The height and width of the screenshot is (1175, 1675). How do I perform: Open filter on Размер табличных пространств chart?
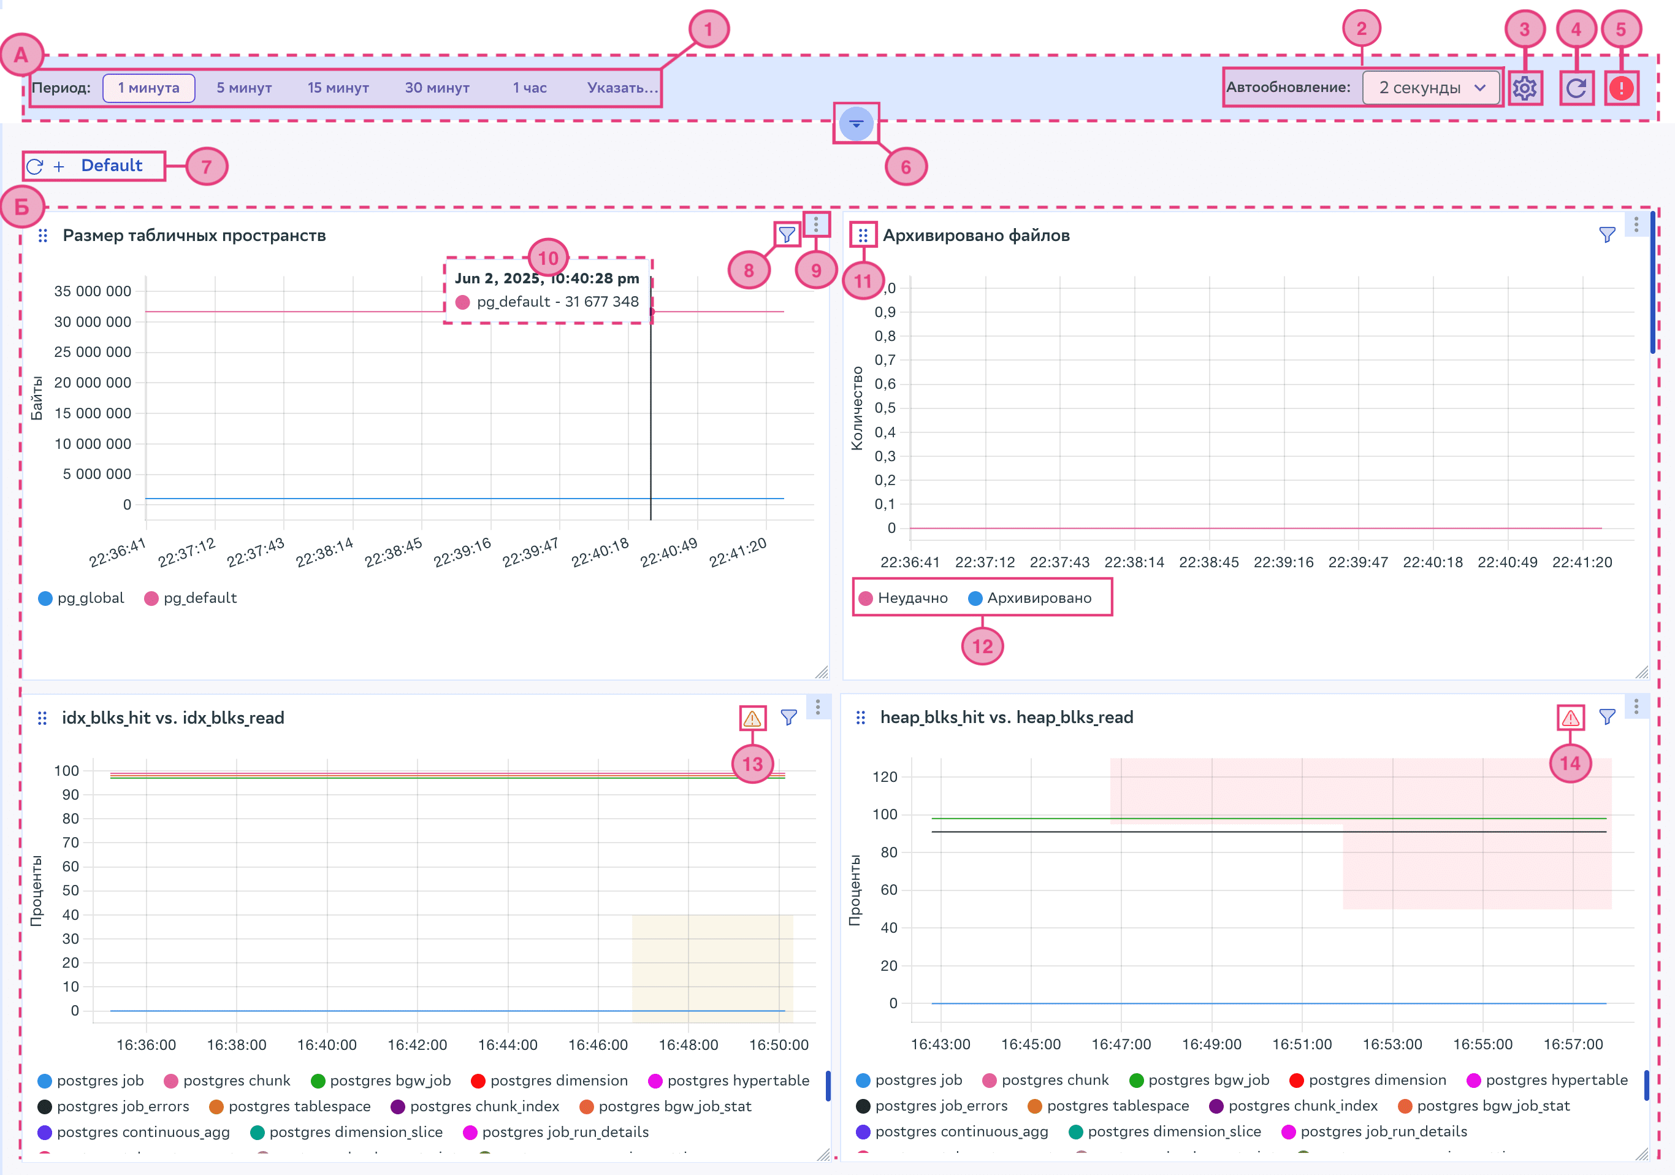(x=787, y=235)
